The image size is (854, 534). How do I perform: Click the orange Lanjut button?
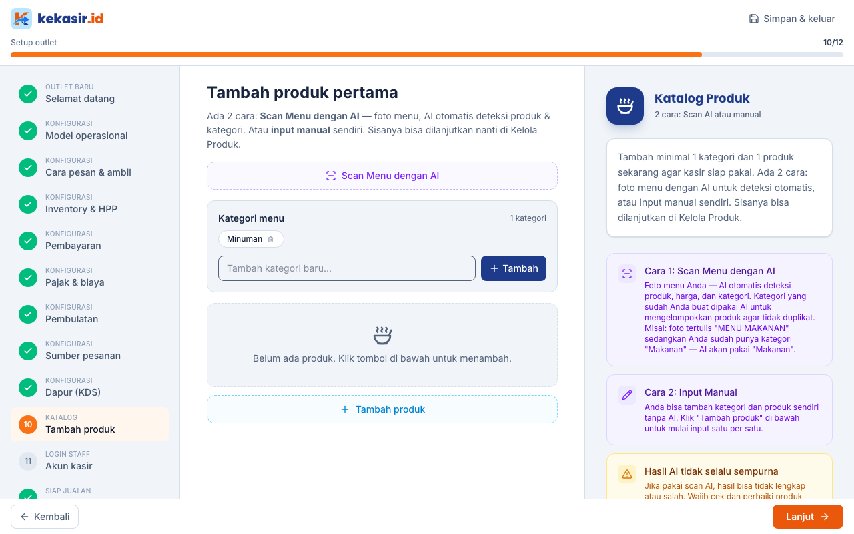808,517
